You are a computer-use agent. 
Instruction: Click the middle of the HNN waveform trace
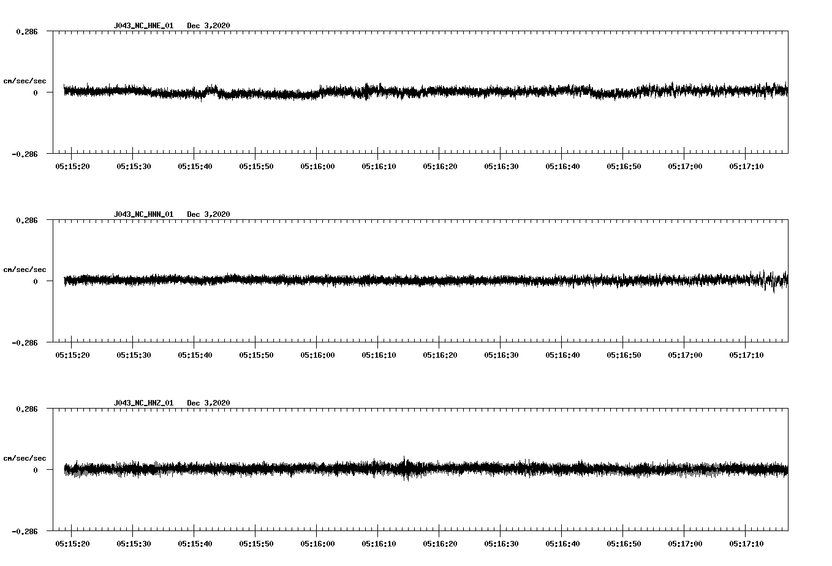tap(423, 282)
